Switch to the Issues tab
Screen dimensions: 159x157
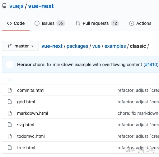[x=50, y=23]
